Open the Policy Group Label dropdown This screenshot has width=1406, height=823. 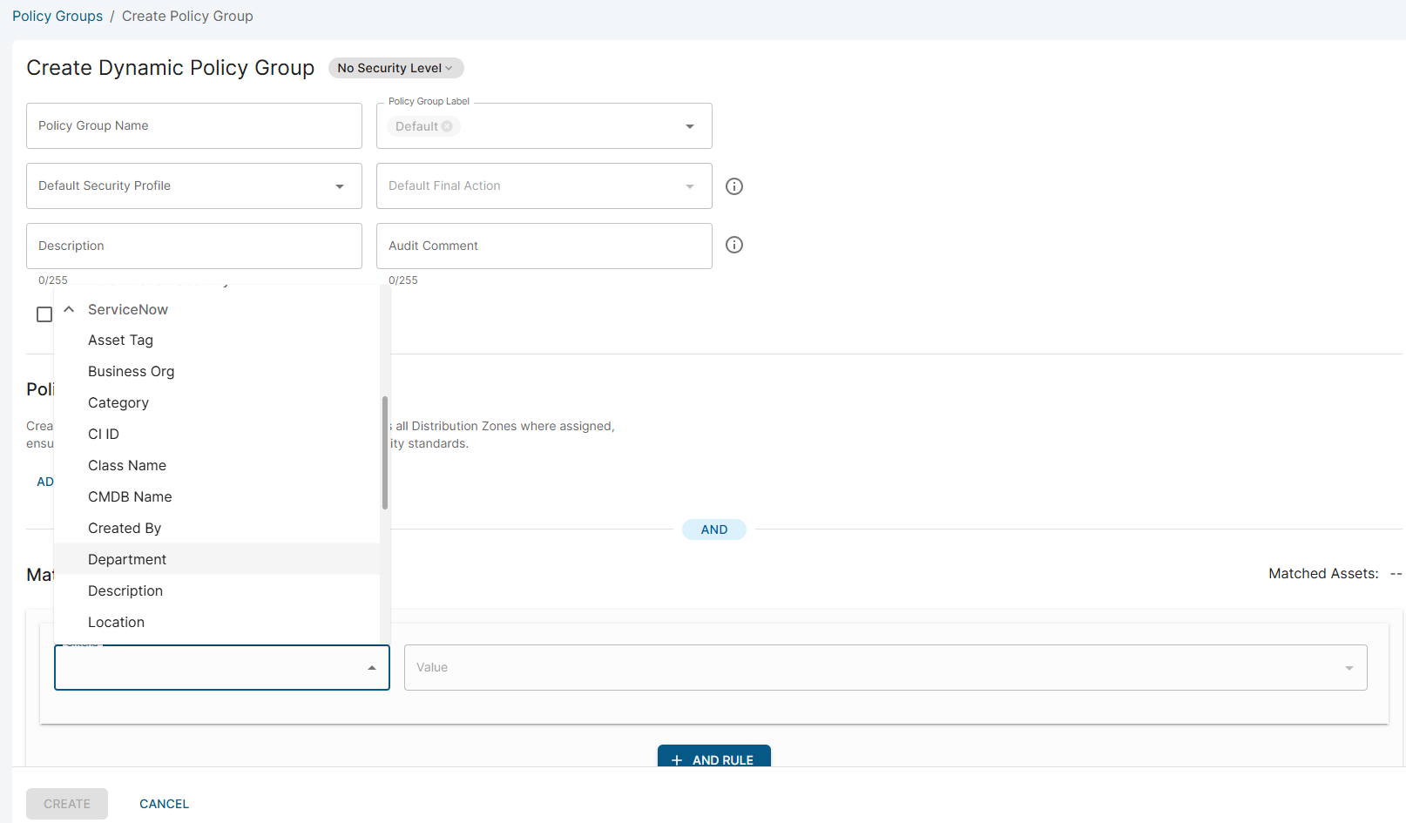tap(689, 125)
